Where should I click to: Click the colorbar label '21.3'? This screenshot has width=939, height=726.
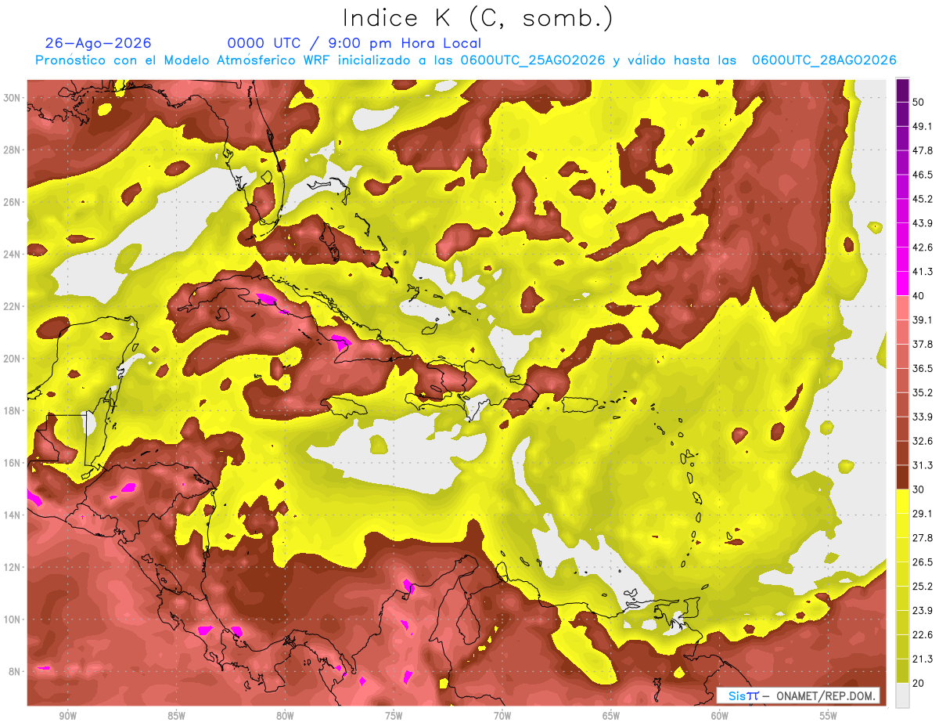point(923,659)
